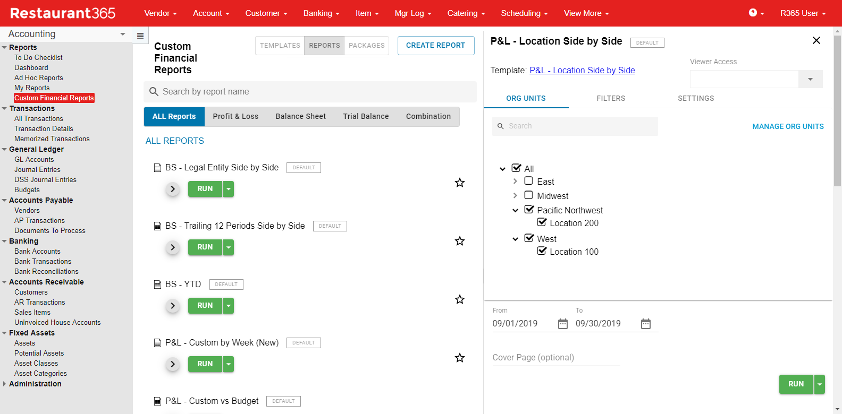842x414 pixels.
Task: Uncheck the Location 100 checkbox
Action: point(542,251)
